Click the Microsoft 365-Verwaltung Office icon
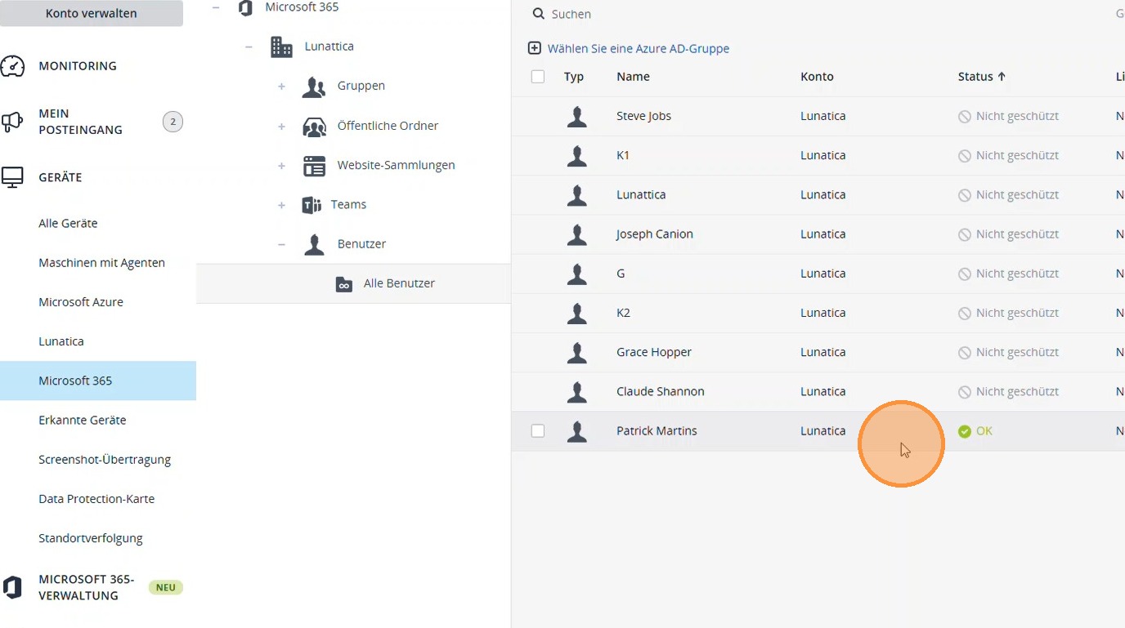 [12, 587]
